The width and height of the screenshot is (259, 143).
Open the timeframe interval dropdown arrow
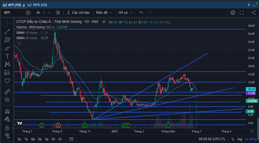coord(49,12)
